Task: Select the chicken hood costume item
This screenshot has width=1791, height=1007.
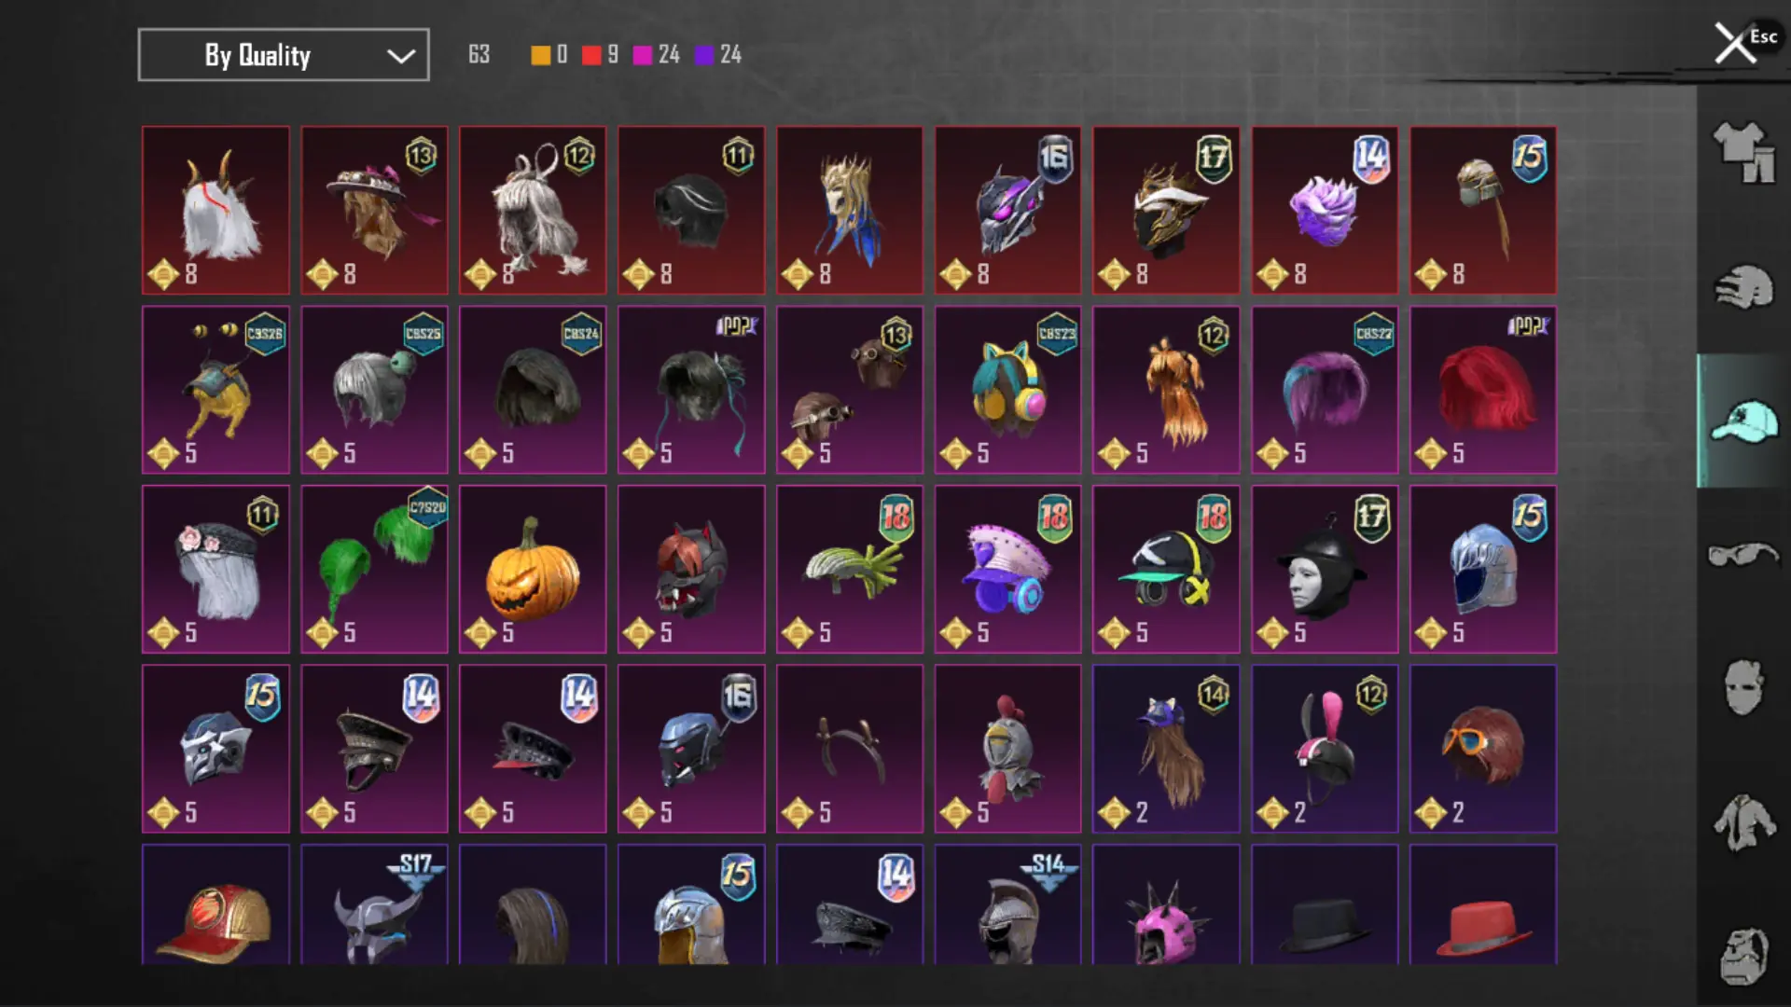Action: coord(1008,749)
